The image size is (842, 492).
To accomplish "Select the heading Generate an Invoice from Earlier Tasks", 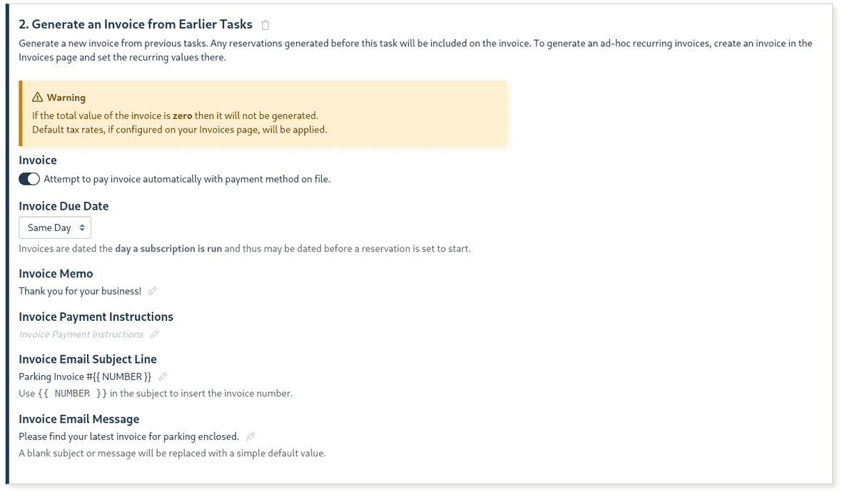I will (135, 24).
